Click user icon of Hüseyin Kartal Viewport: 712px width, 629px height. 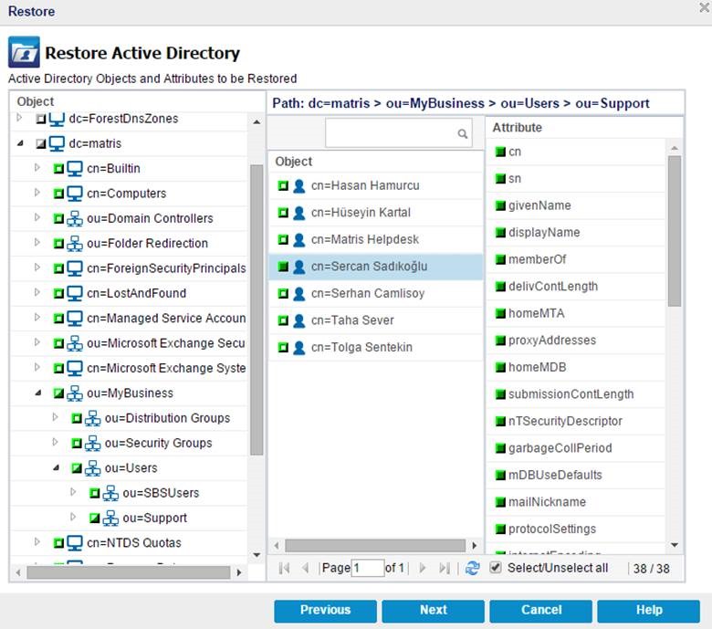tap(298, 213)
